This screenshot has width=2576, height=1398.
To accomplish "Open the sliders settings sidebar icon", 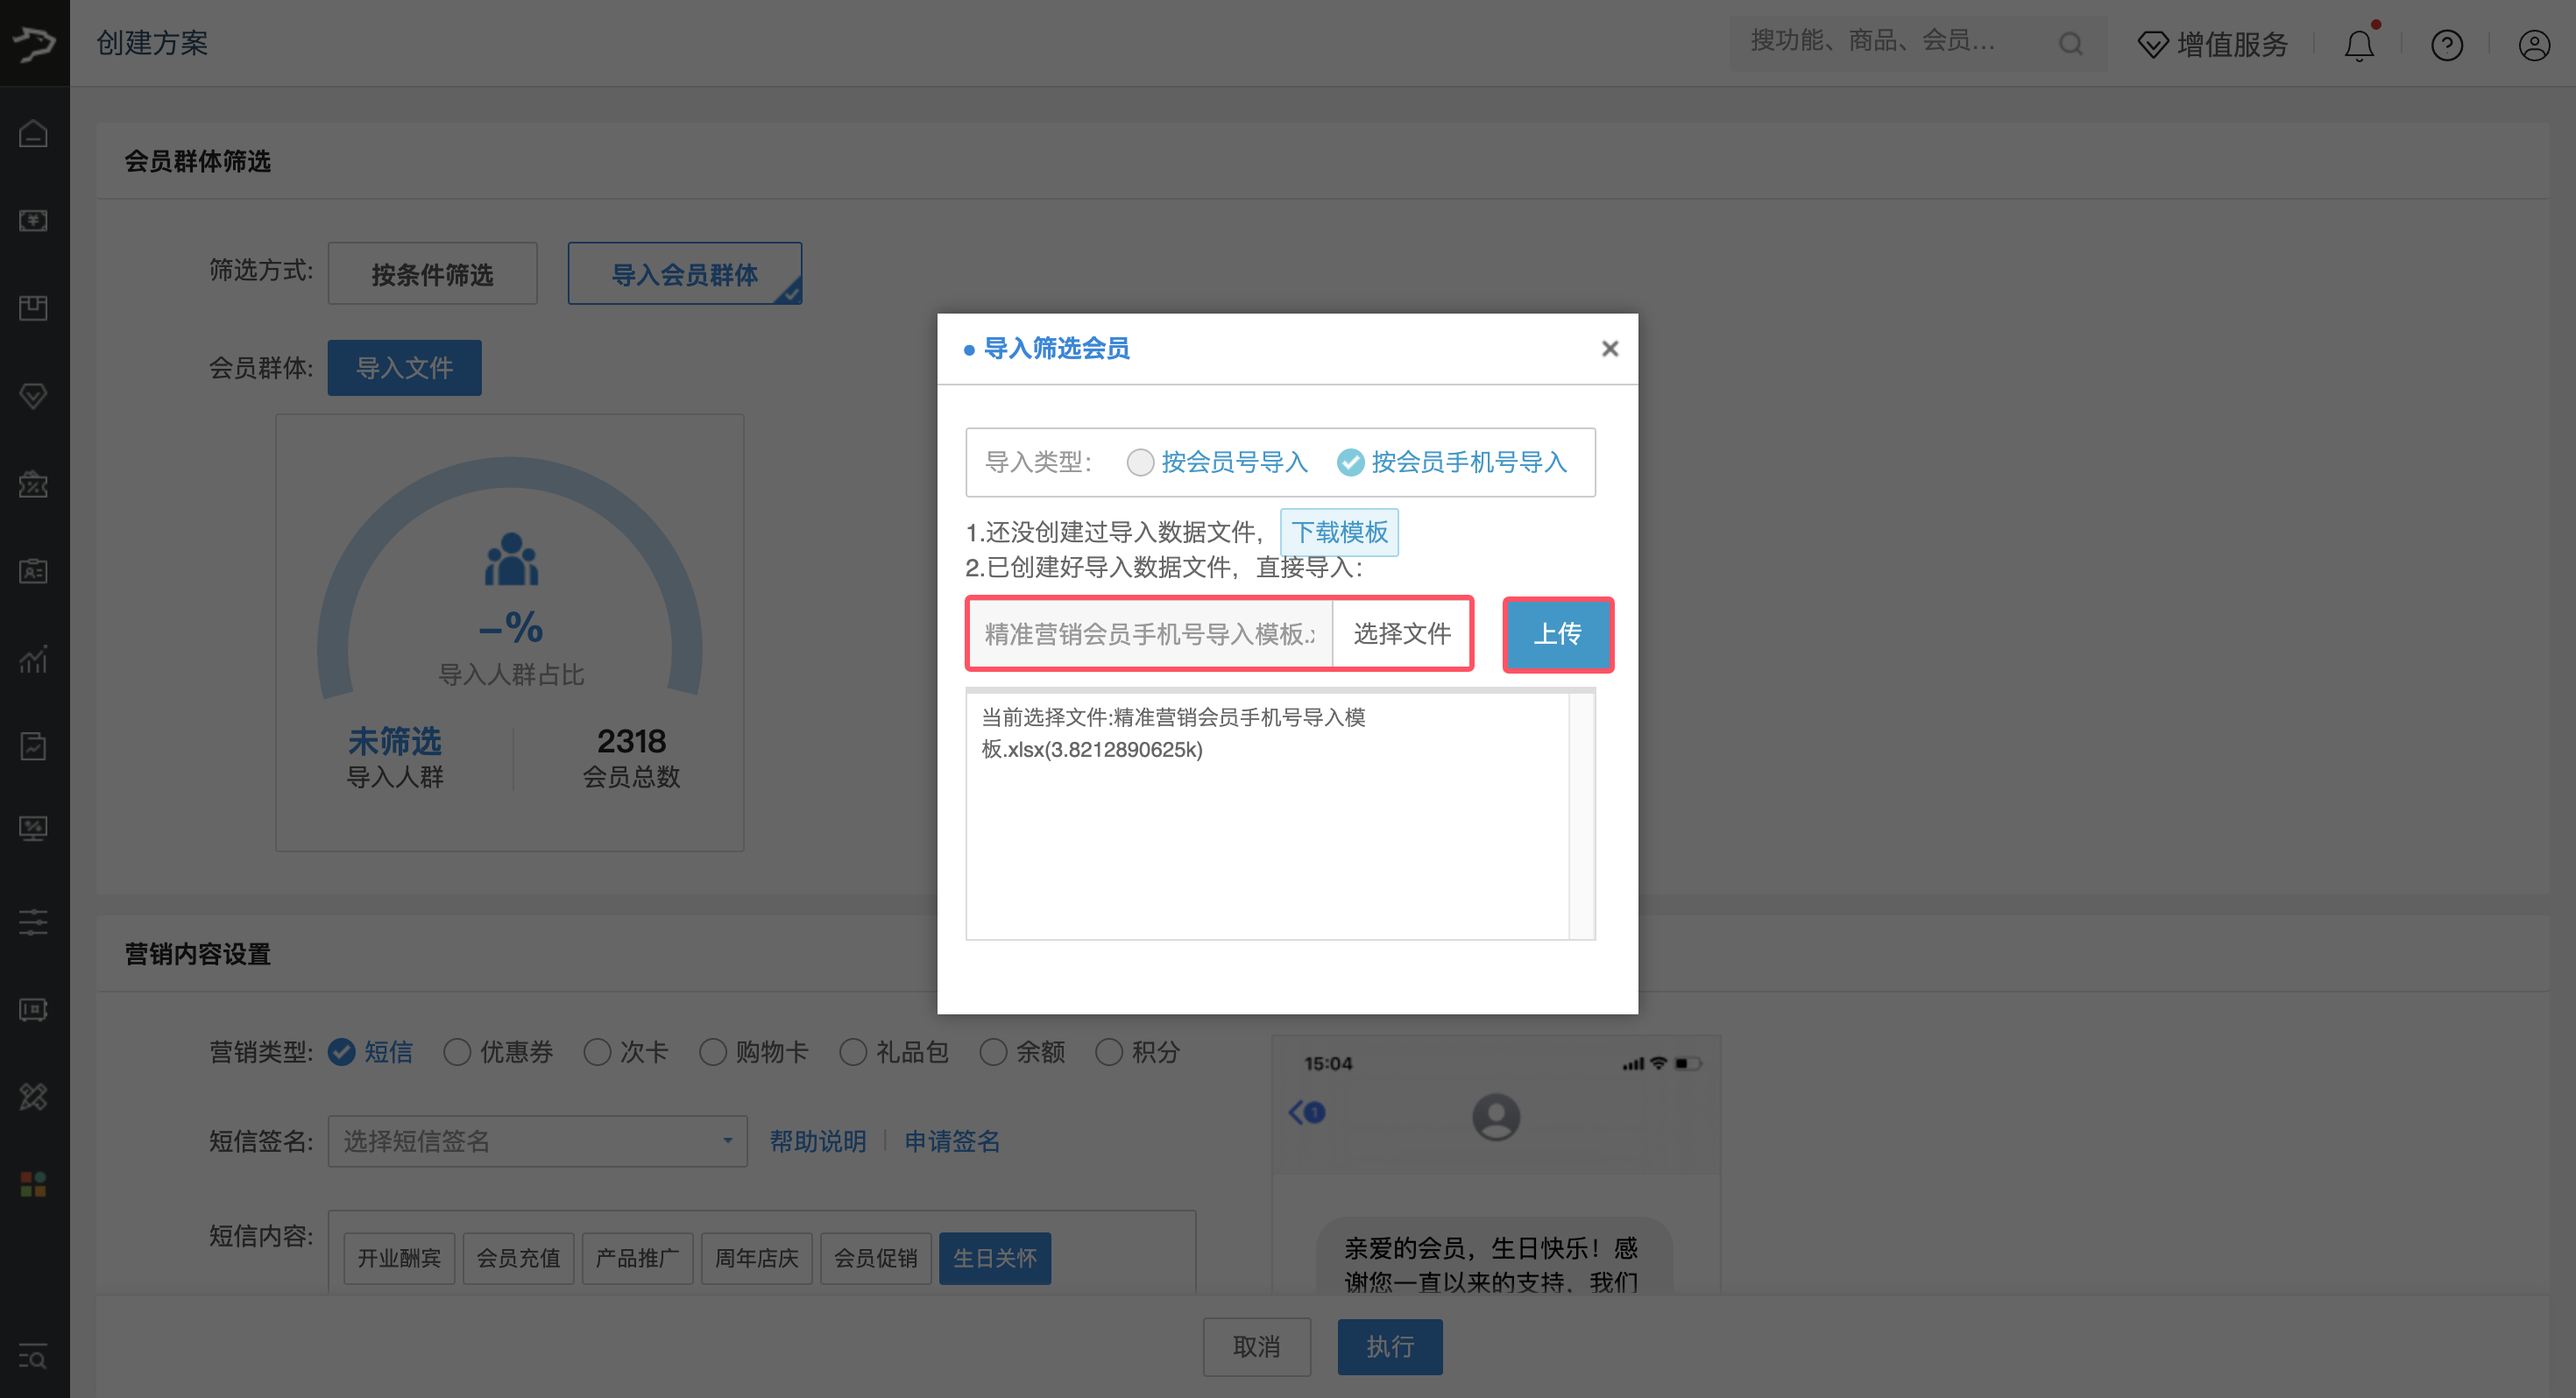I will point(34,922).
